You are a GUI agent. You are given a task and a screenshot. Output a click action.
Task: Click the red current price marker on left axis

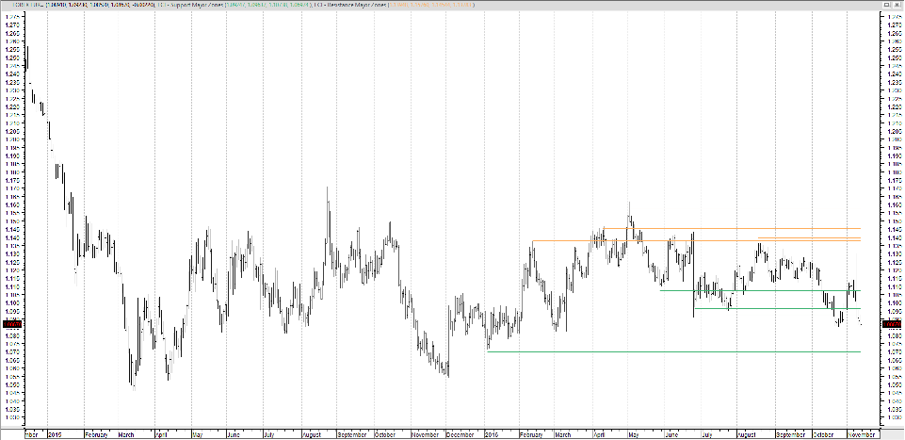tap(11, 322)
